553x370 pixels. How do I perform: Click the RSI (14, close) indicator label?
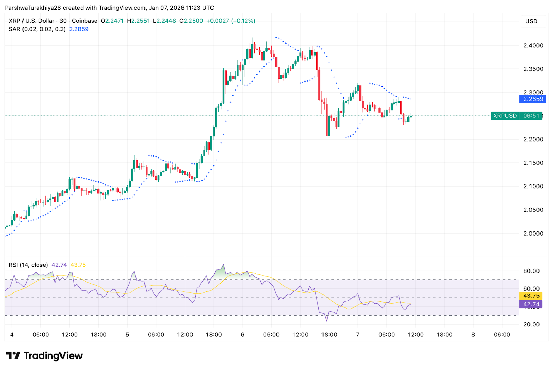pyautogui.click(x=28, y=265)
